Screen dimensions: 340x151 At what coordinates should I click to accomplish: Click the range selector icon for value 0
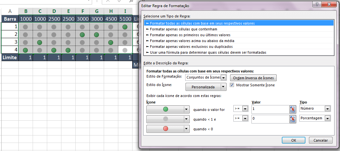292,119
